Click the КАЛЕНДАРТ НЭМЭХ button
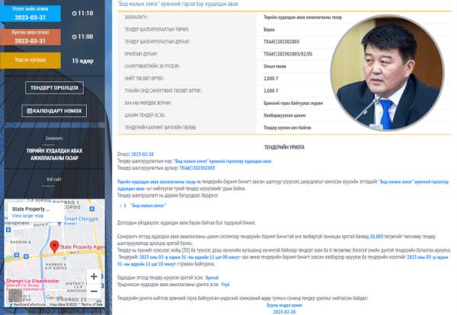 point(54,111)
